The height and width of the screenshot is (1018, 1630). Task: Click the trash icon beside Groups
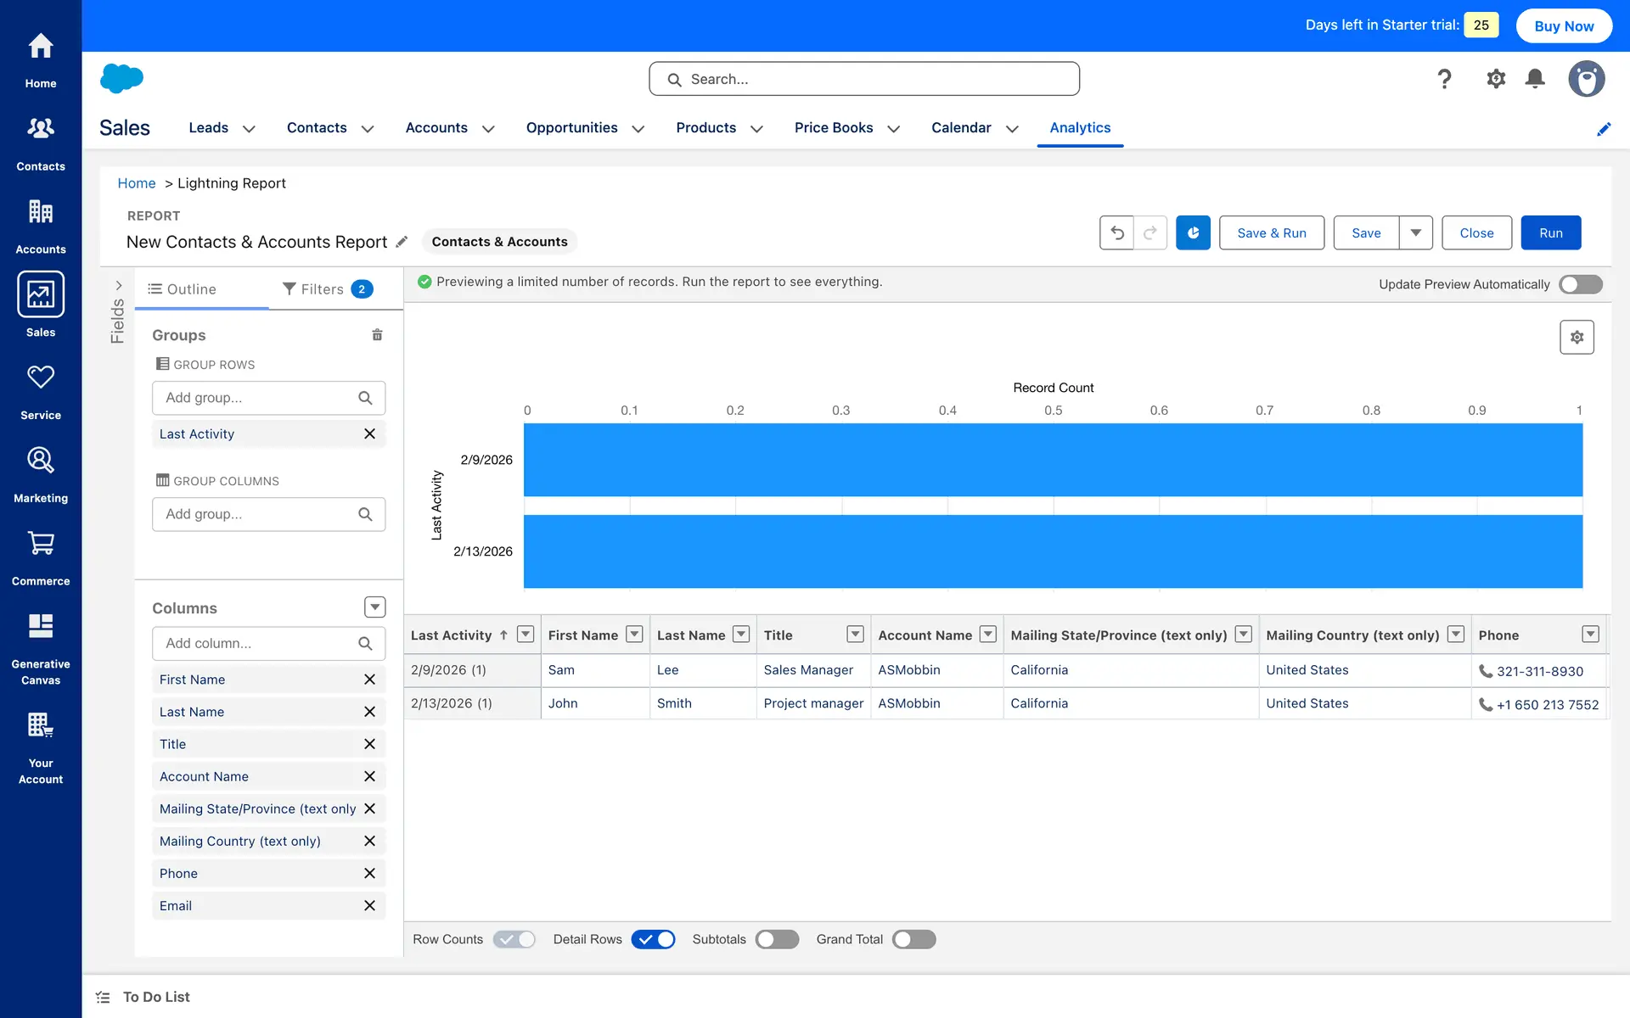377,335
